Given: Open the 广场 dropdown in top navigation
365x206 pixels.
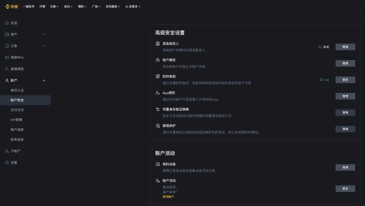Looking at the screenshot, I should [96, 6].
